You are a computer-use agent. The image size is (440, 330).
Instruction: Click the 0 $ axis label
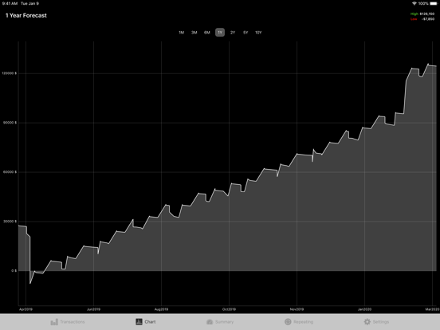[14, 271]
